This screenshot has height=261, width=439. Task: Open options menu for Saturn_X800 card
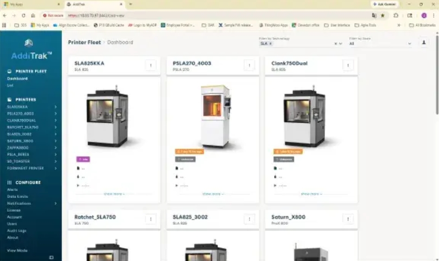click(348, 219)
